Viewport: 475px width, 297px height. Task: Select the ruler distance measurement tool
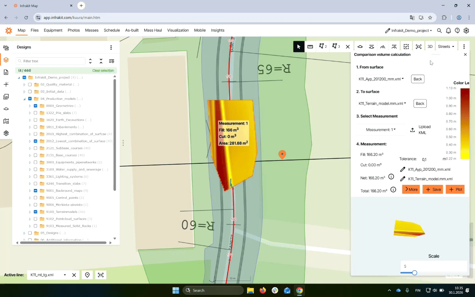[x=310, y=47]
